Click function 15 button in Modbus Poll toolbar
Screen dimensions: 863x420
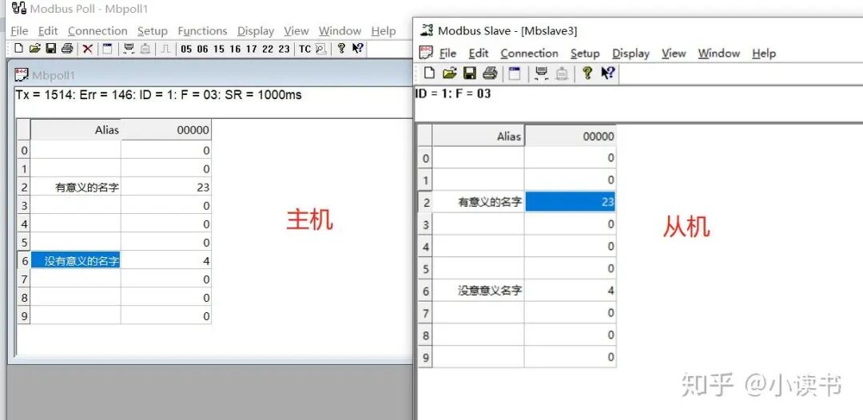tap(219, 49)
